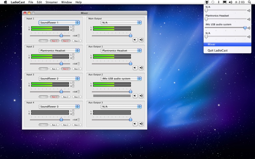Screen dimensions: 255x159
Task: Click Input 1 +6dB gain stepper
Action: 78,36
